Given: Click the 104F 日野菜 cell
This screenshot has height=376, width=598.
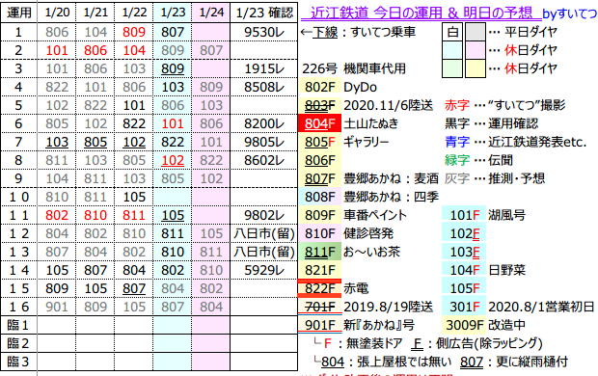Looking at the screenshot, I should pos(464,270).
